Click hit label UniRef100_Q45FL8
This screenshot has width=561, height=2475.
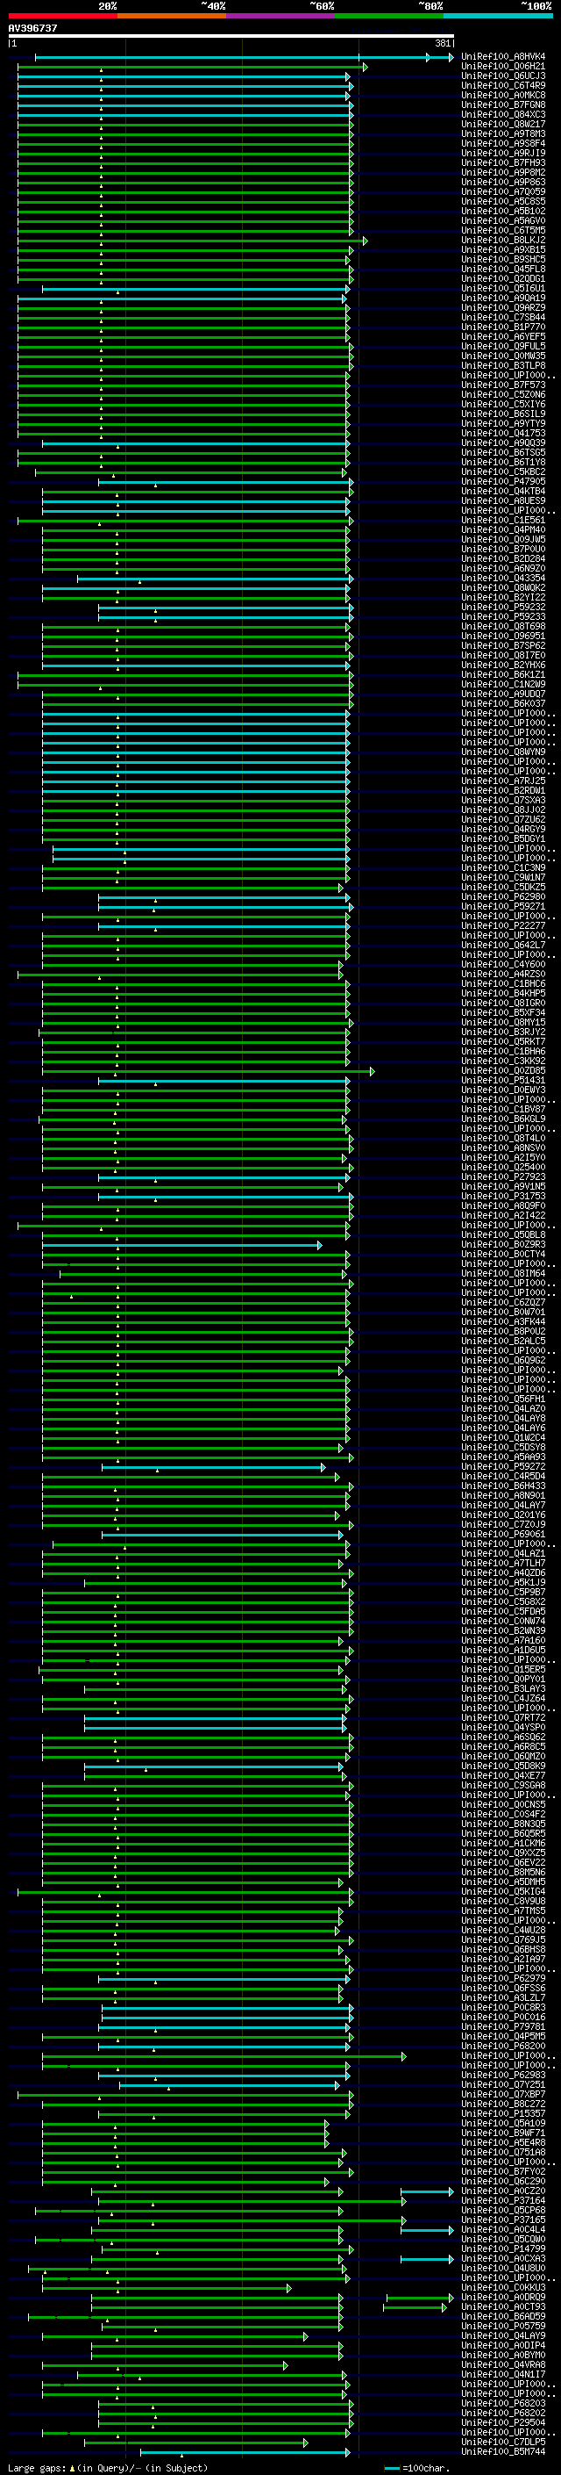point(503,269)
